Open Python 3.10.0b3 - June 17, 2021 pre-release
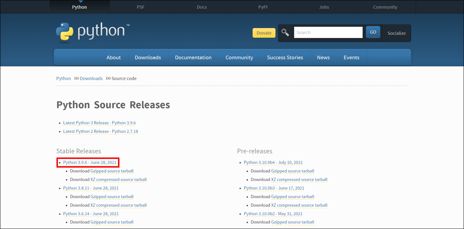The width and height of the screenshot is (464, 229). (274, 188)
